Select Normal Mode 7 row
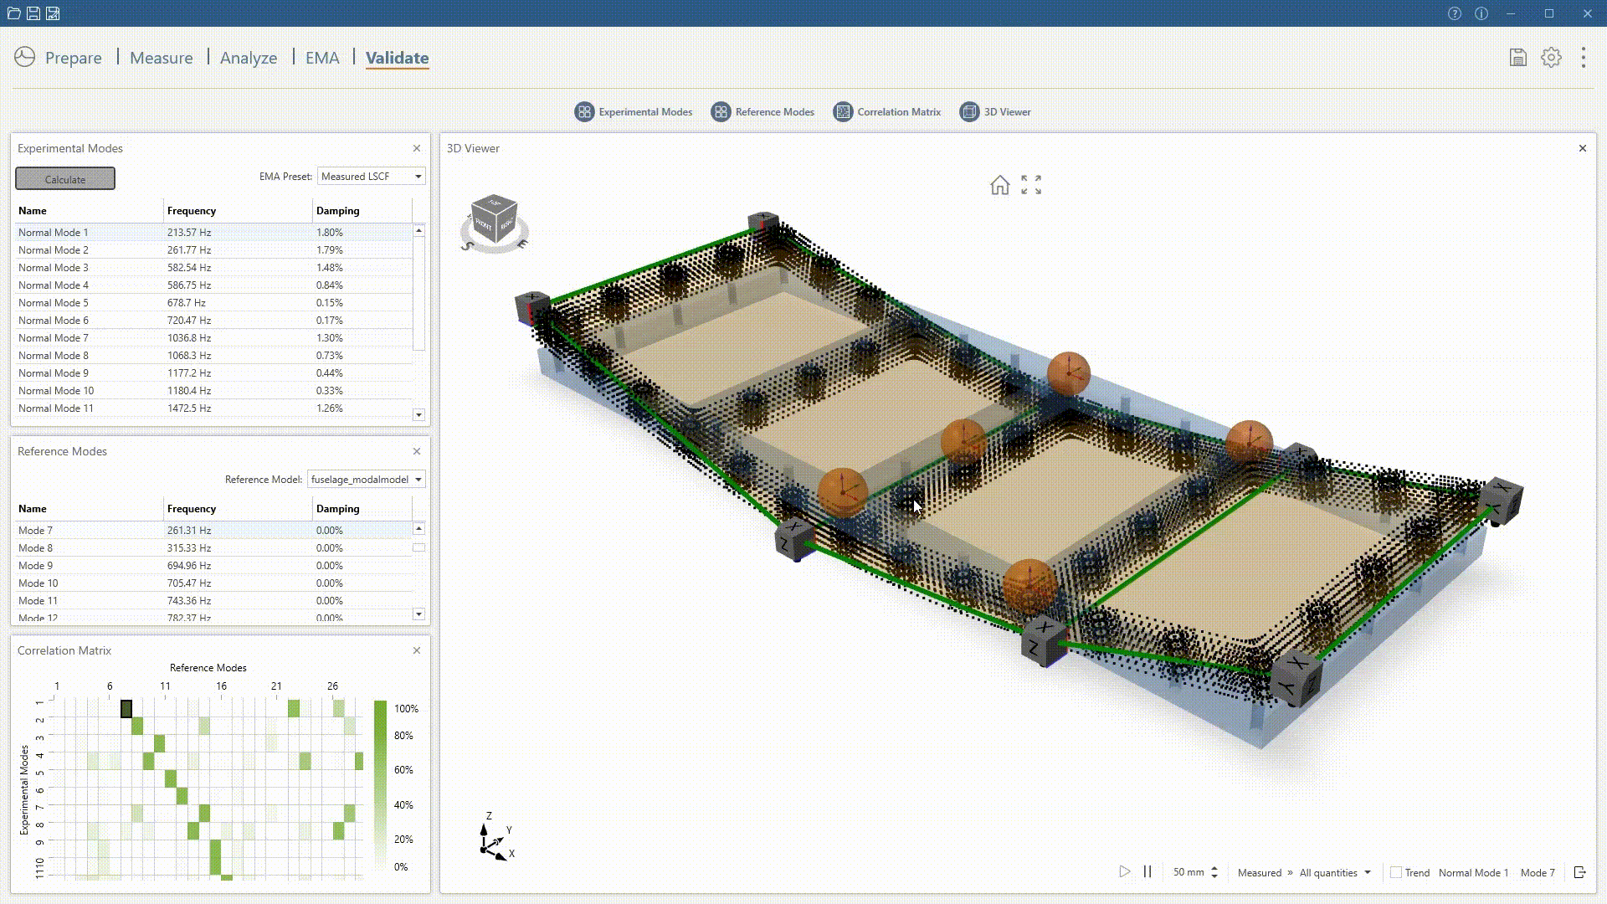This screenshot has height=904, width=1607. (54, 338)
